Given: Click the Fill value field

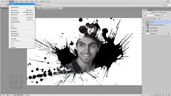Looking at the screenshot, I should [162, 19].
